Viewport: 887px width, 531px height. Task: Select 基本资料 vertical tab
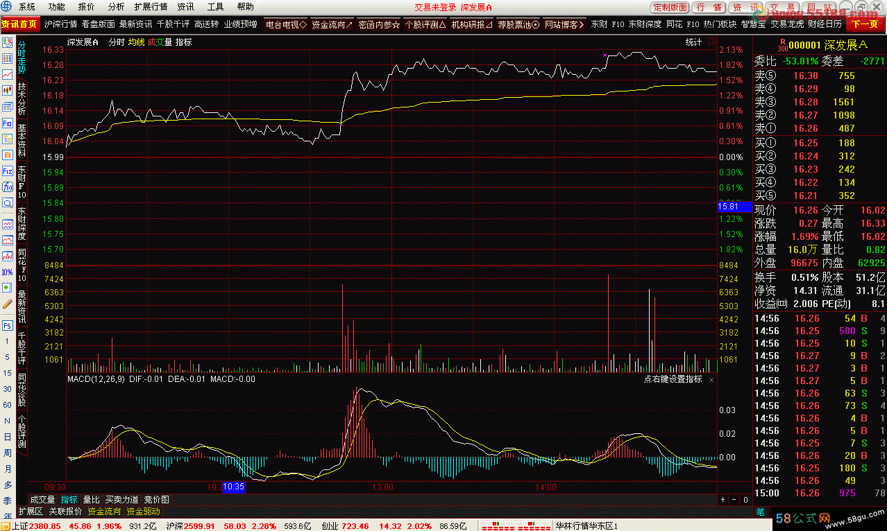[22, 140]
